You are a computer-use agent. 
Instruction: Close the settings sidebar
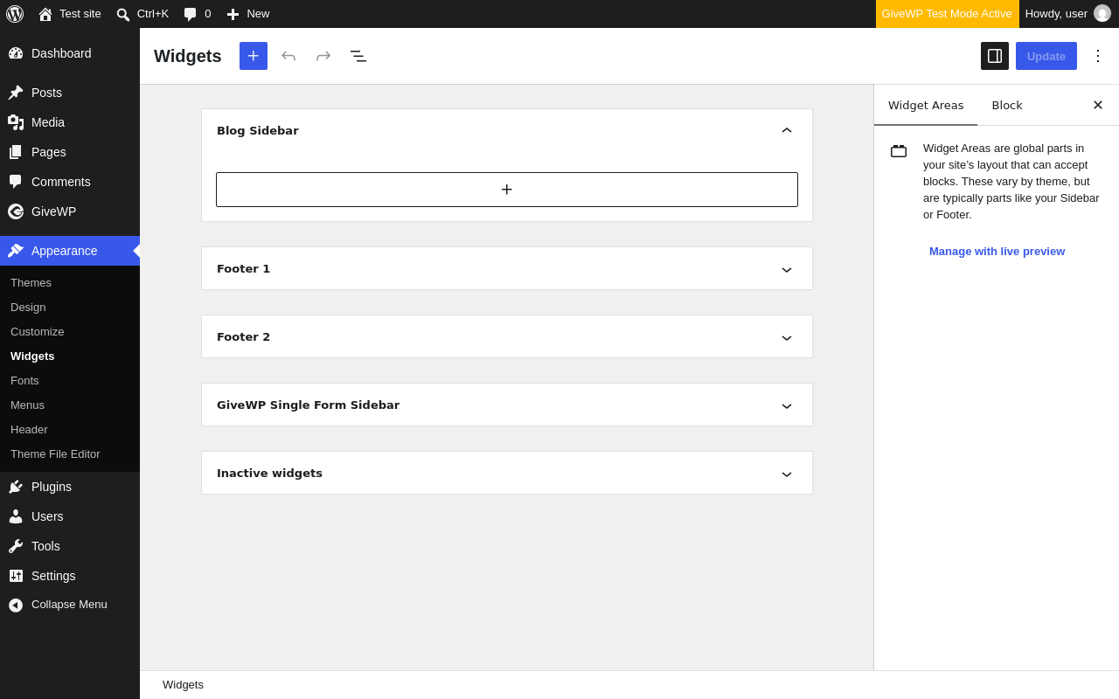1098,105
